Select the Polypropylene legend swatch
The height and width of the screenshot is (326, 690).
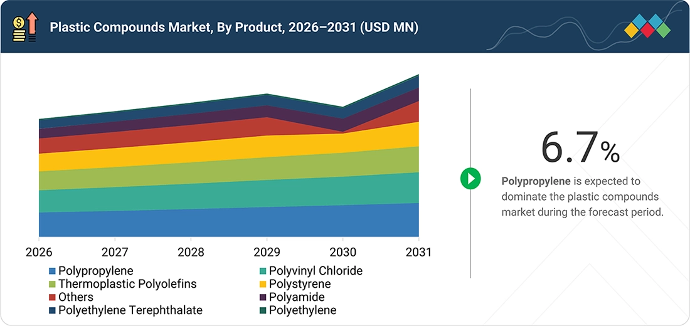(x=52, y=271)
